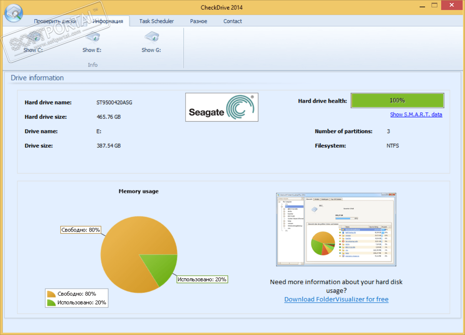The height and width of the screenshot is (335, 465).
Task: Click the drive model ST9500420ASG value
Action: tap(115, 102)
